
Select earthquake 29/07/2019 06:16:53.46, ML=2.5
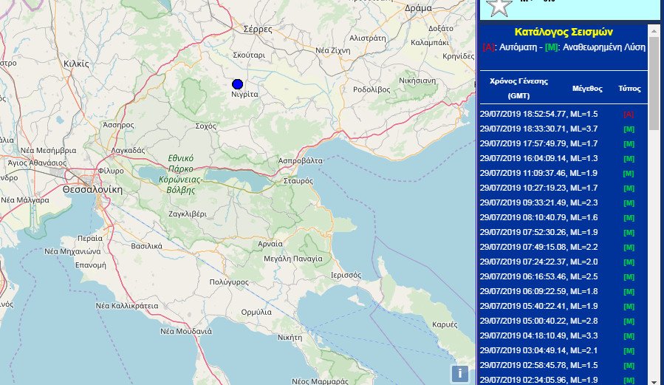click(x=538, y=276)
